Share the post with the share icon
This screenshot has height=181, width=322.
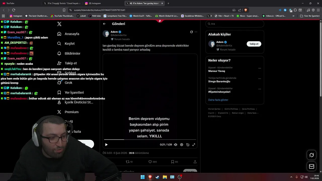(195, 162)
